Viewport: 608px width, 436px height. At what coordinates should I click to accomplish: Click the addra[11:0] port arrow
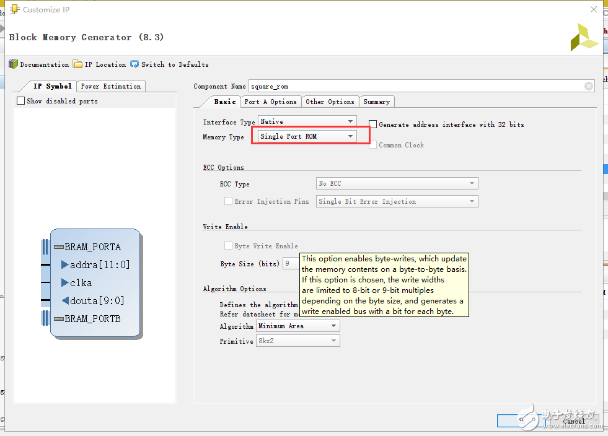(x=65, y=265)
